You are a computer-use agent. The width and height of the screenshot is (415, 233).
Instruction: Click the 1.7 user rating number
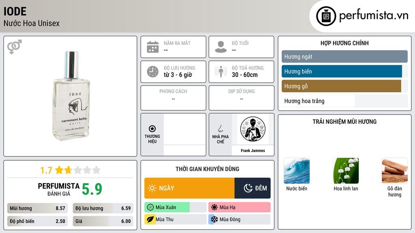[46, 170]
